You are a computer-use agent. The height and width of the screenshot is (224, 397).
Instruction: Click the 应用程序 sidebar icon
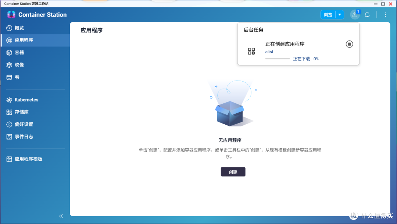[9, 40]
